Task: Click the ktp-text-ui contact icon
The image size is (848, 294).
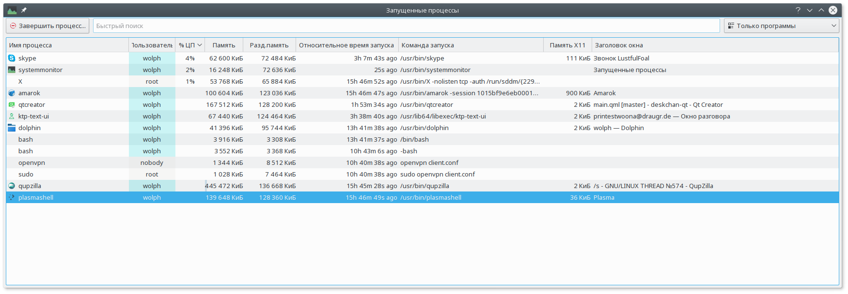Action: coord(12,116)
